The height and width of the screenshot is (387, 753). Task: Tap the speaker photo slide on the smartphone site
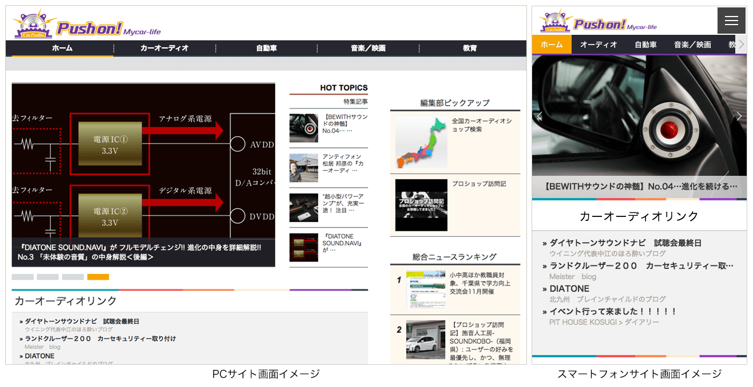tap(639, 115)
